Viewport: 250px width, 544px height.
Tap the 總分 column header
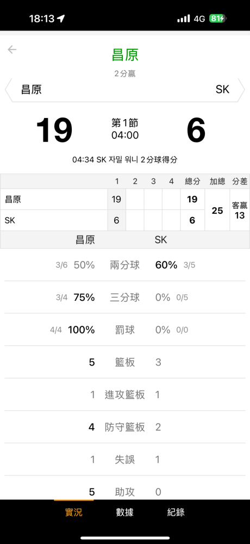192,182
